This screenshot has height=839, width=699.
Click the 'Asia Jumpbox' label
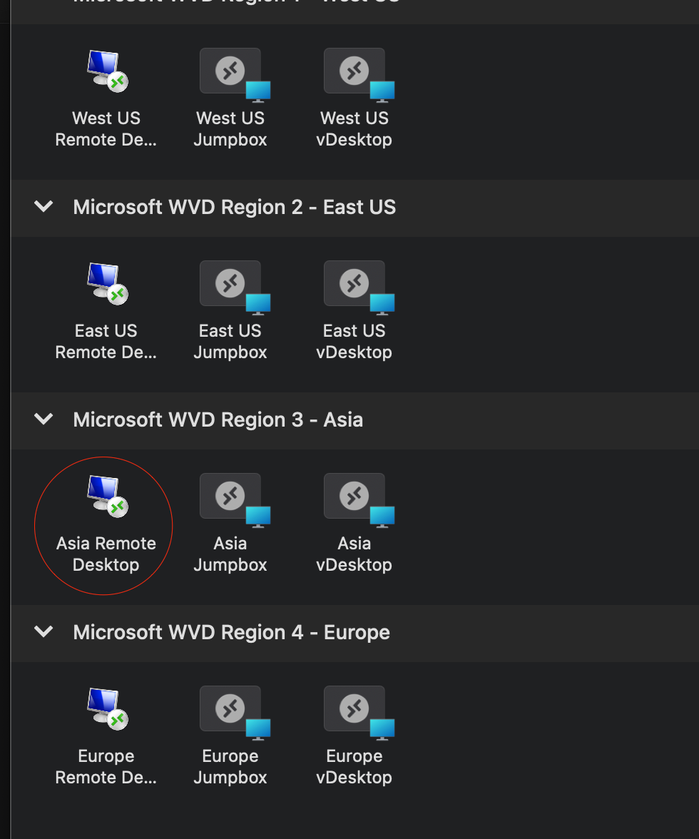230,554
